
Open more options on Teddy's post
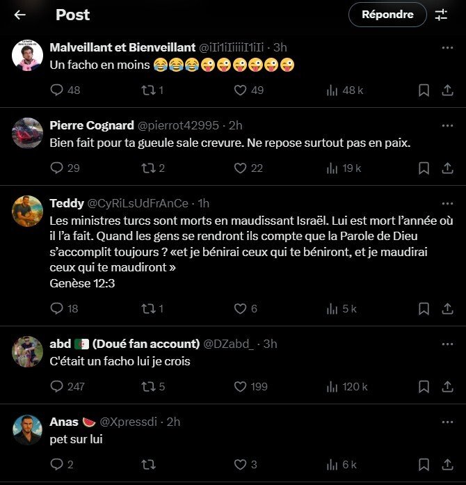449,203
